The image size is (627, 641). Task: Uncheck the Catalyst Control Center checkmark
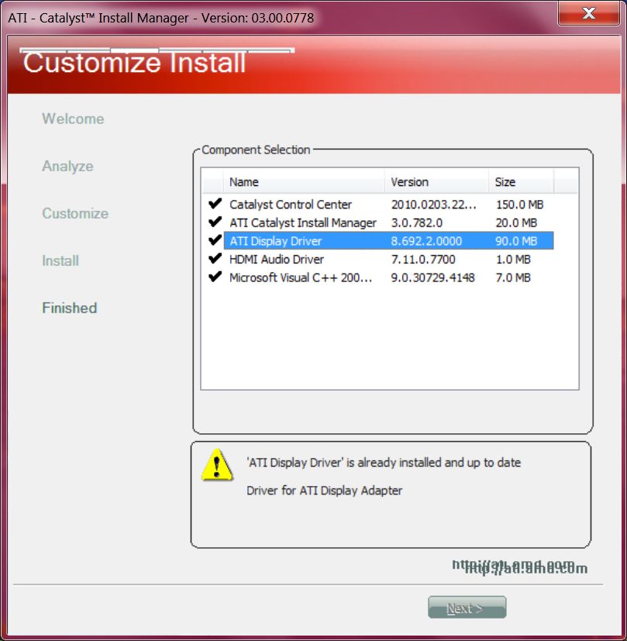point(215,204)
